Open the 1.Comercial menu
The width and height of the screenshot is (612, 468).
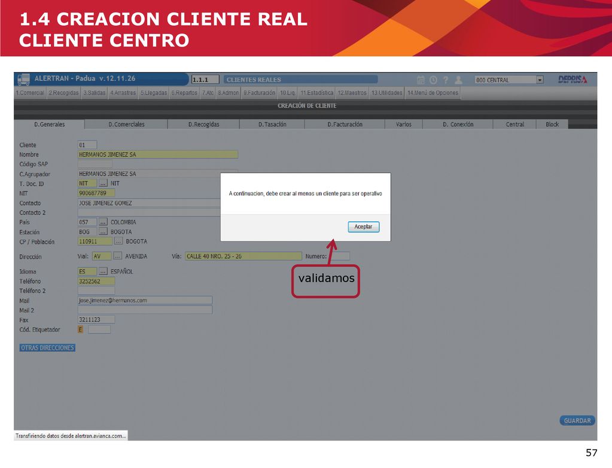[30, 93]
